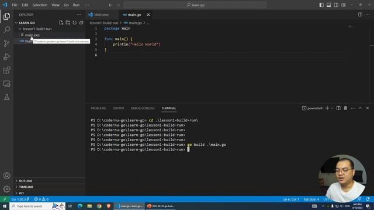Toggle the bottom panel layout
Image resolution: width=374 pixels, height=210 pixels.
(328, 5)
